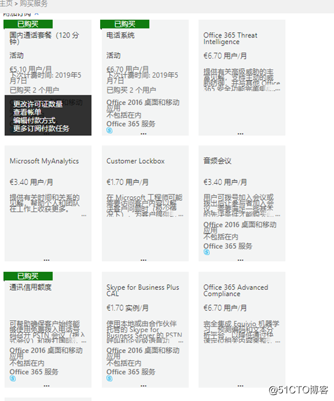Click the €1.70 实例/月 price
This screenshot has height=401, width=334.
127,308
